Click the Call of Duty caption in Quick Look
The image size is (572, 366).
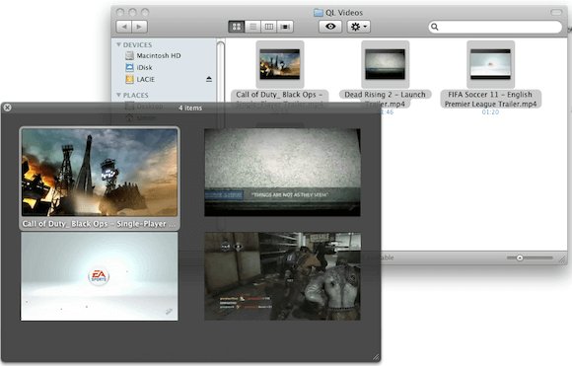[x=99, y=224]
